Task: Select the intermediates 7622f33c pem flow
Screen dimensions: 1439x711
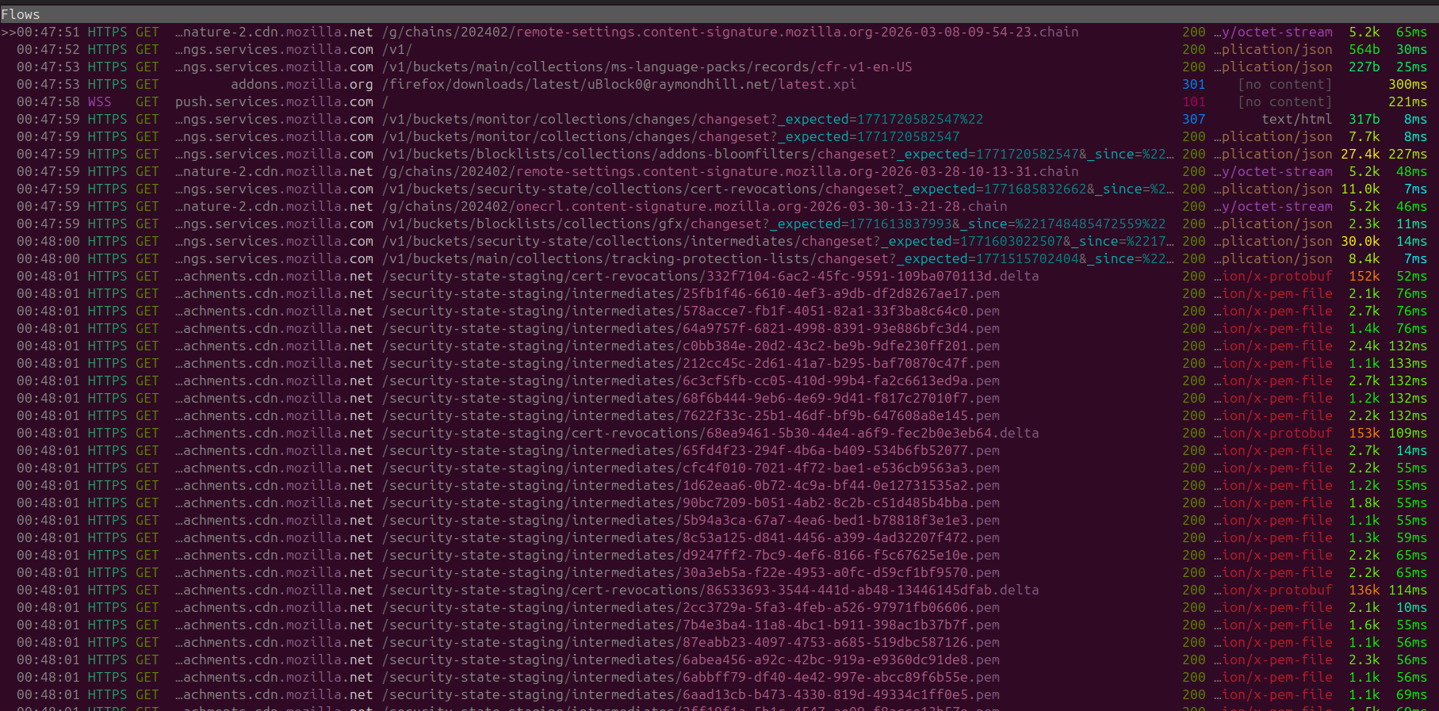Action: (719, 415)
